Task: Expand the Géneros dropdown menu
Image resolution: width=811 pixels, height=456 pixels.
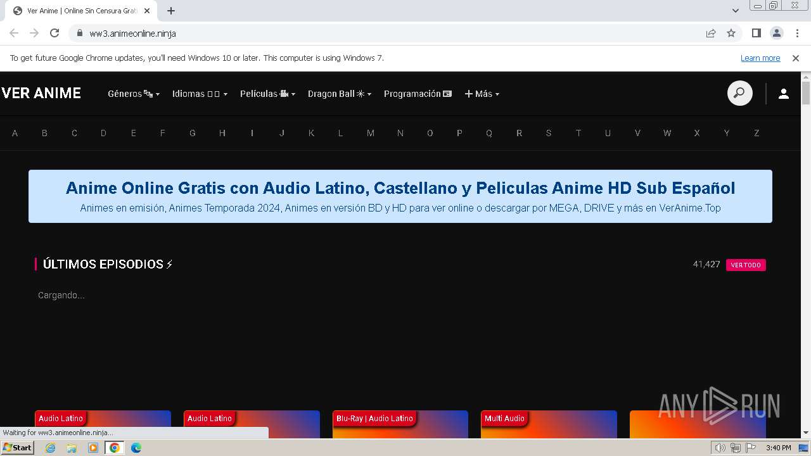Action: (x=134, y=94)
